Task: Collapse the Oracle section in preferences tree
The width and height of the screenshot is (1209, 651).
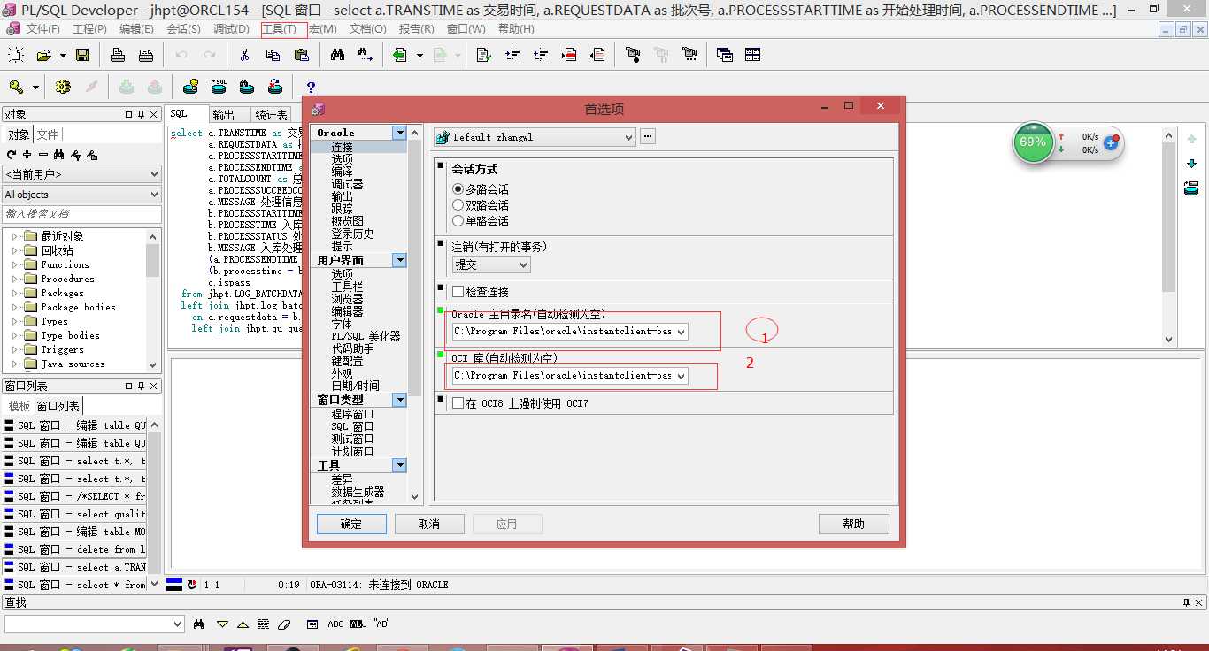Action: 400,133
